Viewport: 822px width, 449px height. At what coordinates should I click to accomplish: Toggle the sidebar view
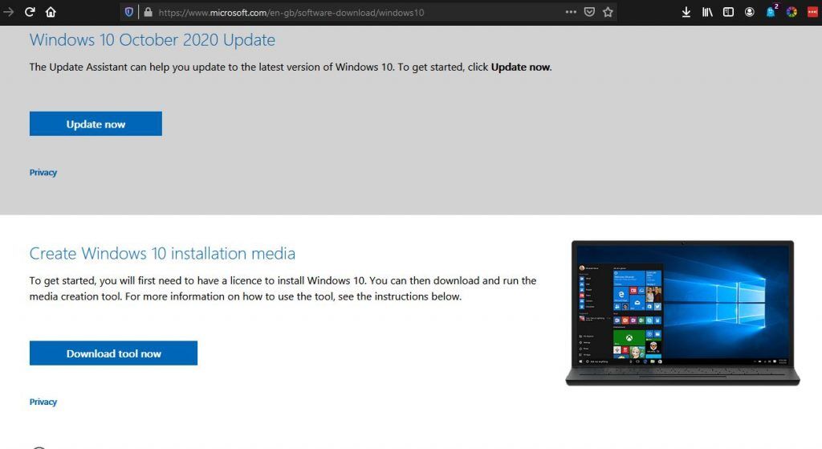pos(728,12)
